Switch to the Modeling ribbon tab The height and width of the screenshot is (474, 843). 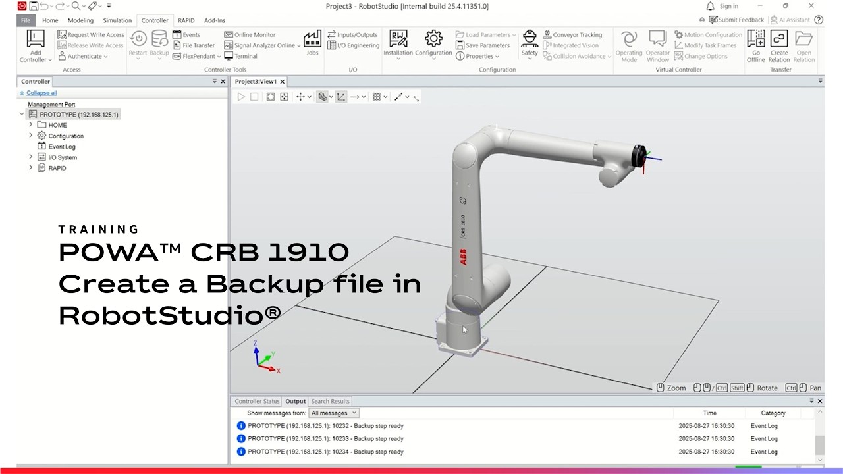[x=81, y=20]
